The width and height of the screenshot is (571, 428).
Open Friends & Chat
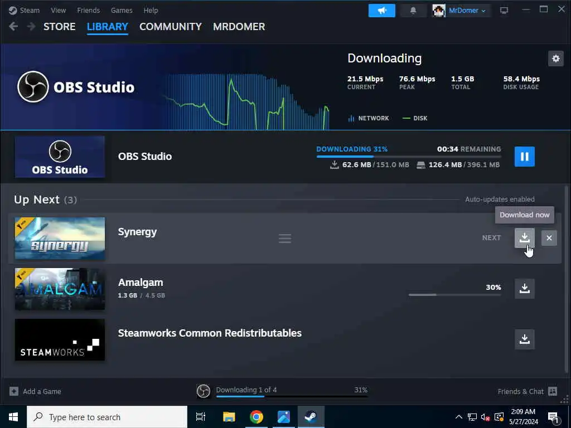tap(521, 392)
